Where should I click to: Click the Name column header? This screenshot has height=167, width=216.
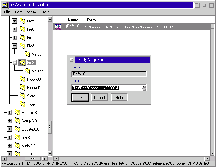[73, 20]
